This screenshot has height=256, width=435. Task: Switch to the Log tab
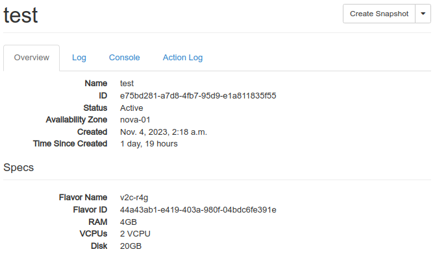79,58
